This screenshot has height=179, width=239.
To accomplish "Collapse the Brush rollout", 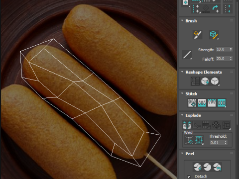I will (x=182, y=21).
